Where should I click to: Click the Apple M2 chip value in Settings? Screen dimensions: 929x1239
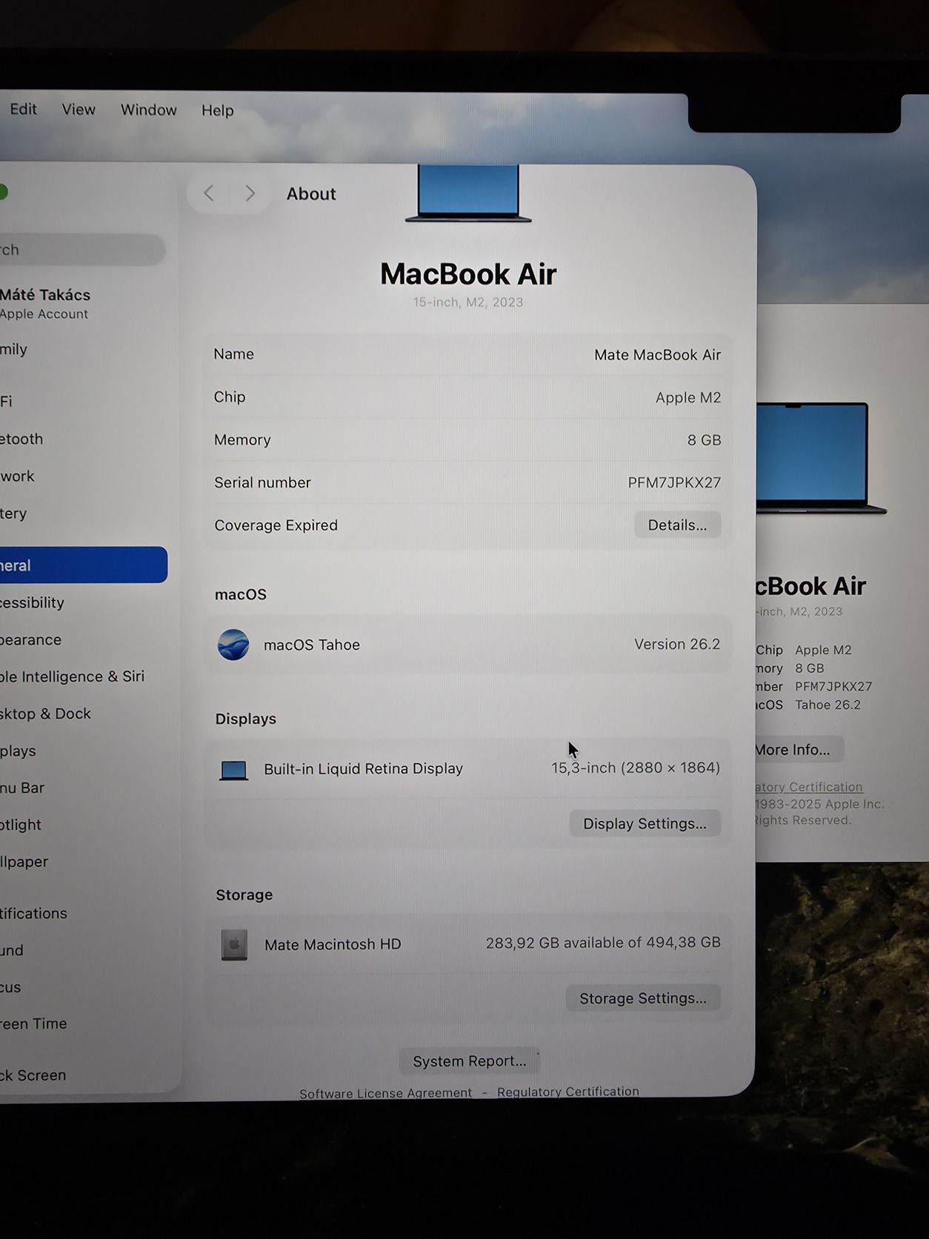(688, 397)
